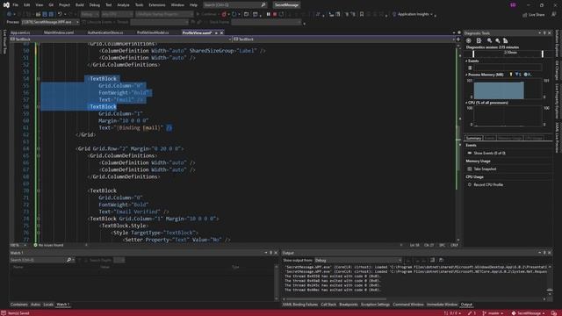
Task: Open the Extensions menu
Action: (x=157, y=5)
